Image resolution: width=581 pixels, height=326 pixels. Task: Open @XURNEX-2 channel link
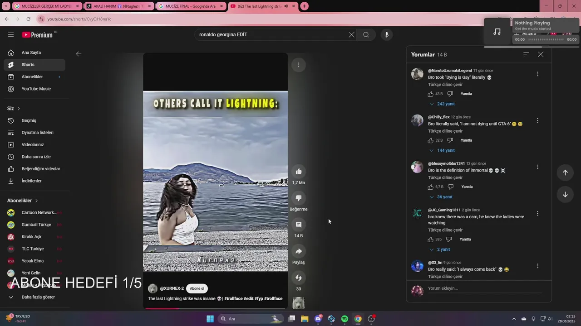(x=172, y=288)
